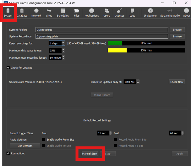Tick Record Audio To Site checkbox
Viewport: 191px width, 166px height.
click(116, 146)
